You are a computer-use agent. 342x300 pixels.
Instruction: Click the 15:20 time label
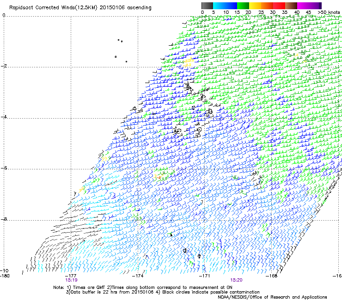[x=237, y=280]
